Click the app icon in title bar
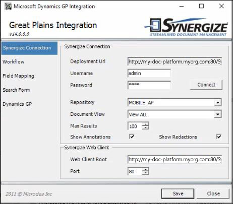This screenshot has width=233, height=204. point(8,6)
